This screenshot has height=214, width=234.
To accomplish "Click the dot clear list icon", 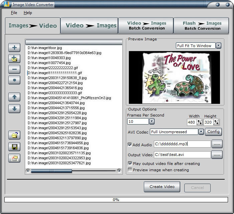I will point(14,80).
